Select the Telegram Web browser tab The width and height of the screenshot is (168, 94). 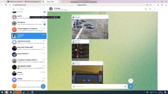(50, 2)
